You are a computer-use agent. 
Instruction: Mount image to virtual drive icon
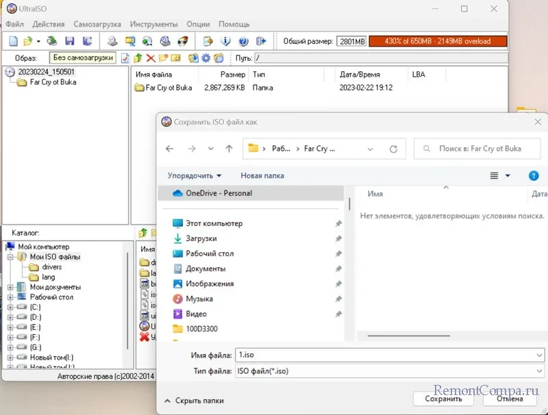165,41
